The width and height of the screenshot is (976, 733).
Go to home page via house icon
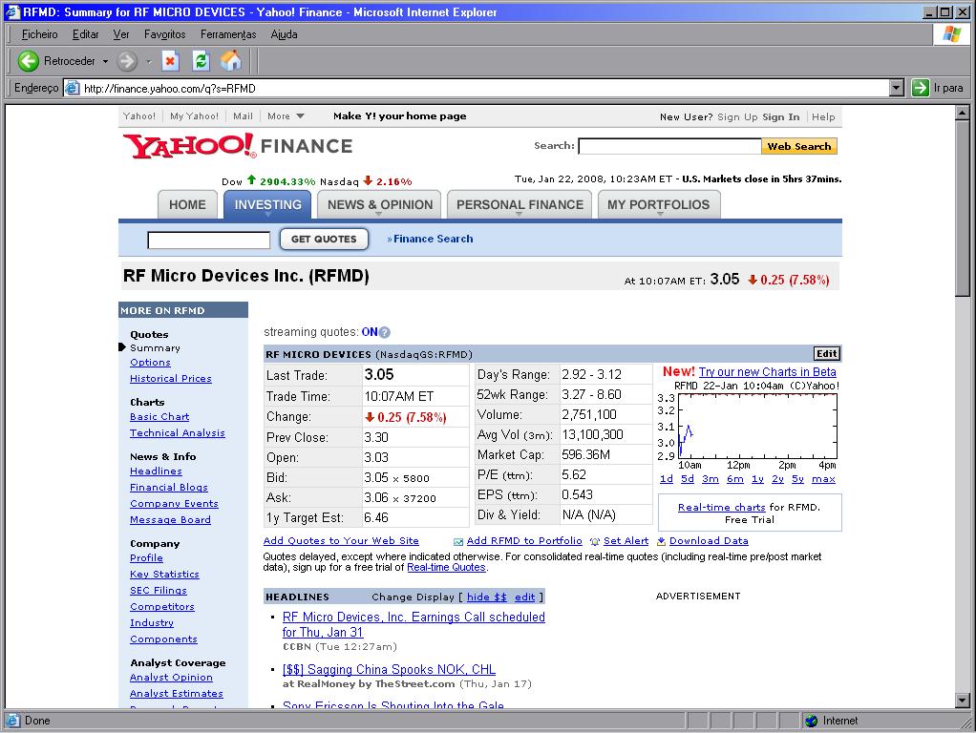[x=230, y=61]
